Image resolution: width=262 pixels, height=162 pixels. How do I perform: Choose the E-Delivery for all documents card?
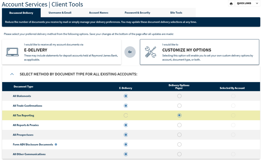[61, 52]
